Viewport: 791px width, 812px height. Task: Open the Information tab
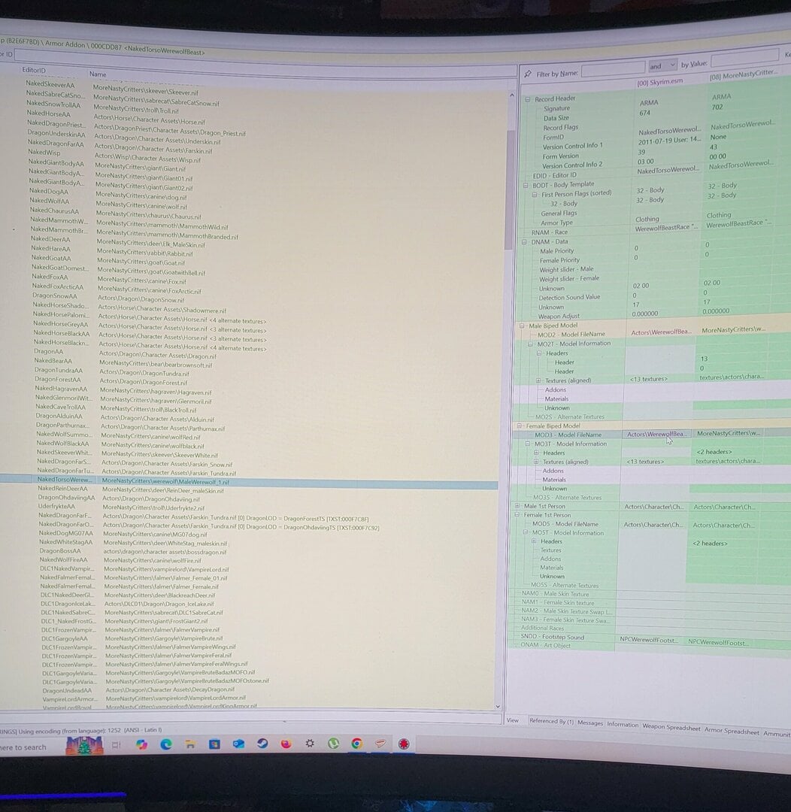pyautogui.click(x=623, y=725)
